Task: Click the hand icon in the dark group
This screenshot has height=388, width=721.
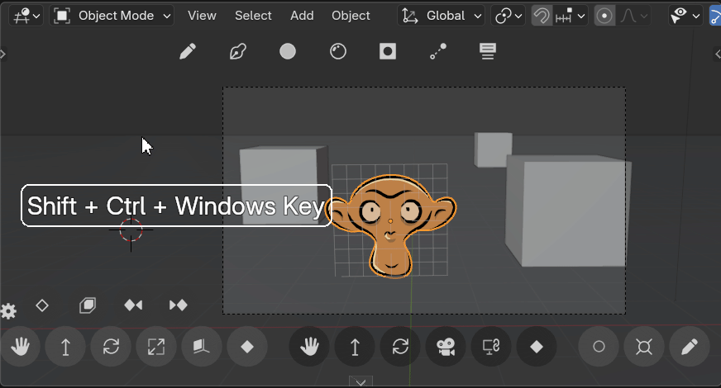Action: (309, 347)
